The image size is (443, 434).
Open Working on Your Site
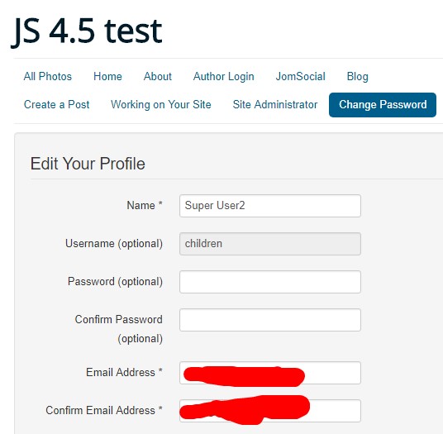pyautogui.click(x=161, y=104)
